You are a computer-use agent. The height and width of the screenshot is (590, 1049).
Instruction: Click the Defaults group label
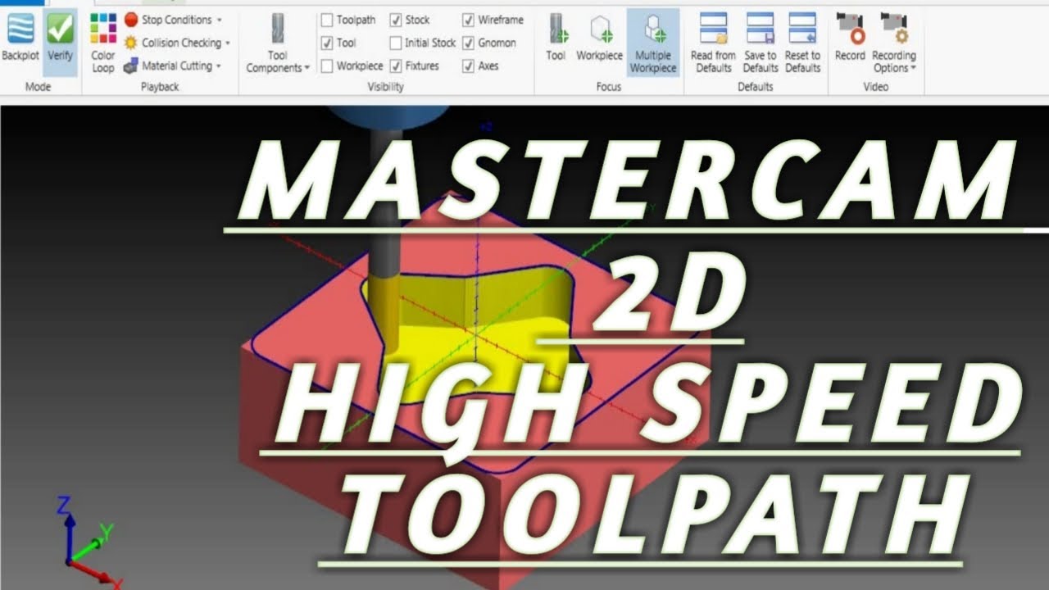(x=755, y=87)
